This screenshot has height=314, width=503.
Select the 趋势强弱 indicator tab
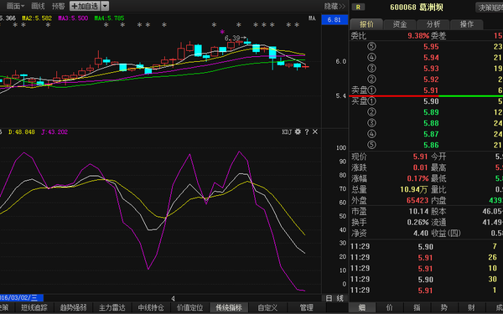tap(73, 307)
